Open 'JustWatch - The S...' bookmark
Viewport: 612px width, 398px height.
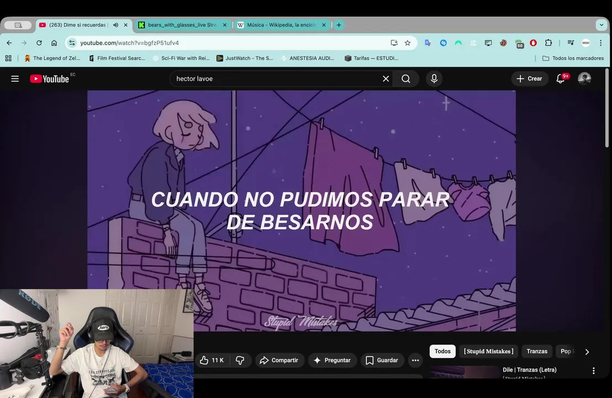click(x=245, y=58)
